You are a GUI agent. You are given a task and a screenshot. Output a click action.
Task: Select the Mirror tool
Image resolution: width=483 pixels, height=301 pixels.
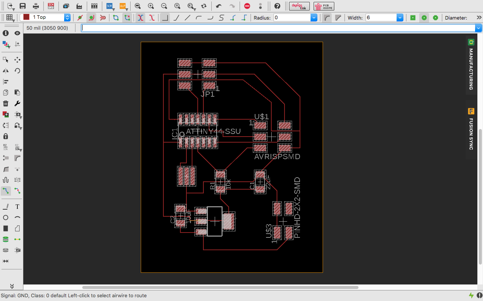pos(6,71)
